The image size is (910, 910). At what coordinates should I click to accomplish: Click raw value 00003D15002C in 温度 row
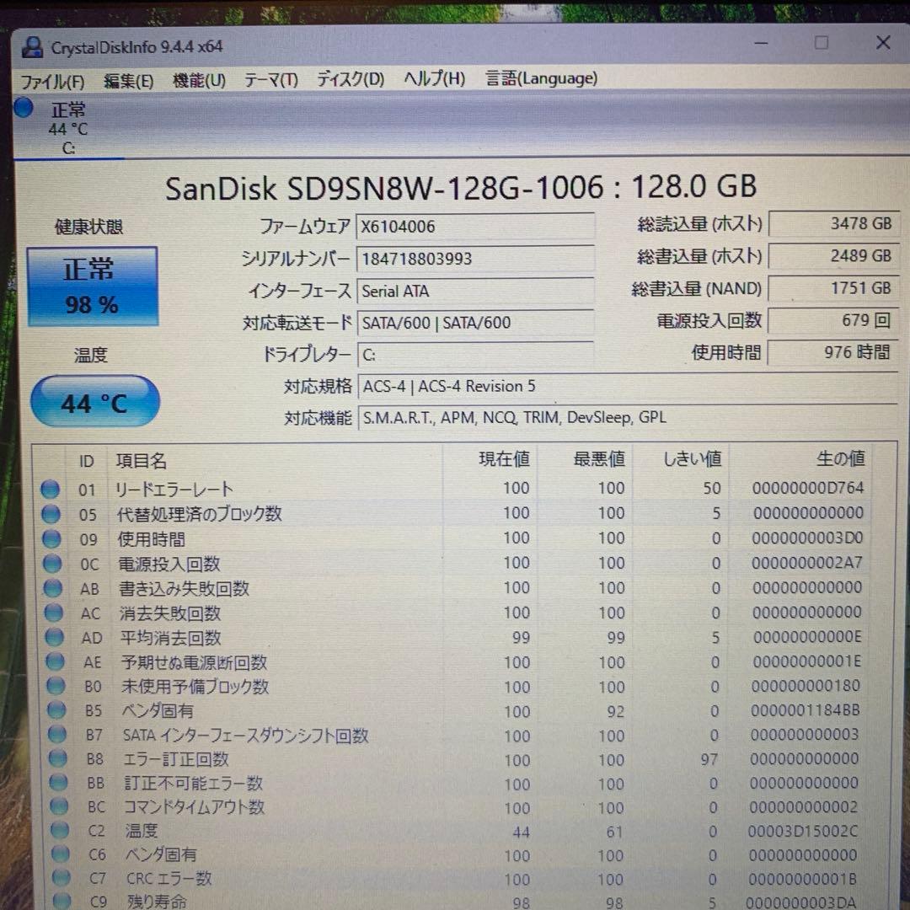click(803, 831)
